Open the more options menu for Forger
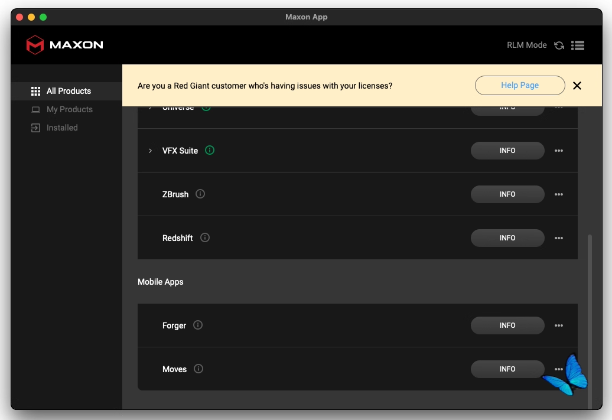 tap(559, 325)
